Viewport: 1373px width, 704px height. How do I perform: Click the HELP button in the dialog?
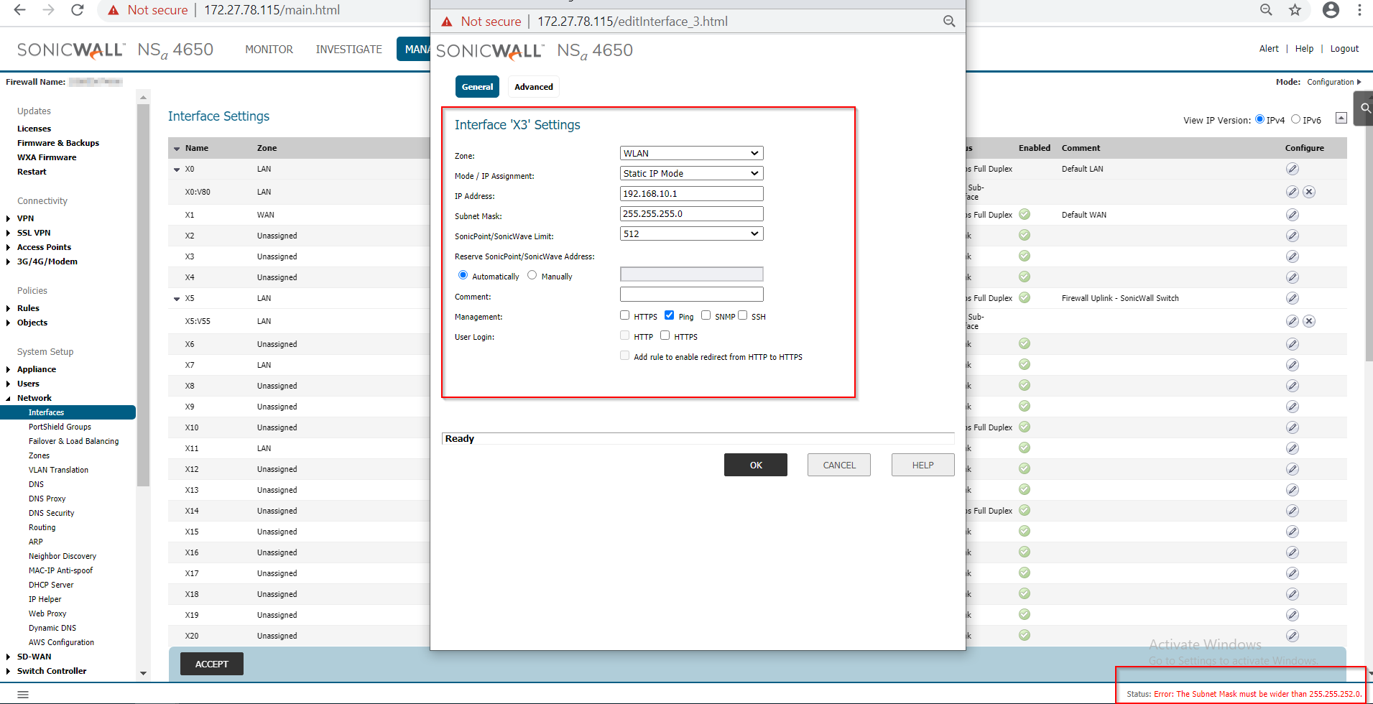tap(923, 465)
